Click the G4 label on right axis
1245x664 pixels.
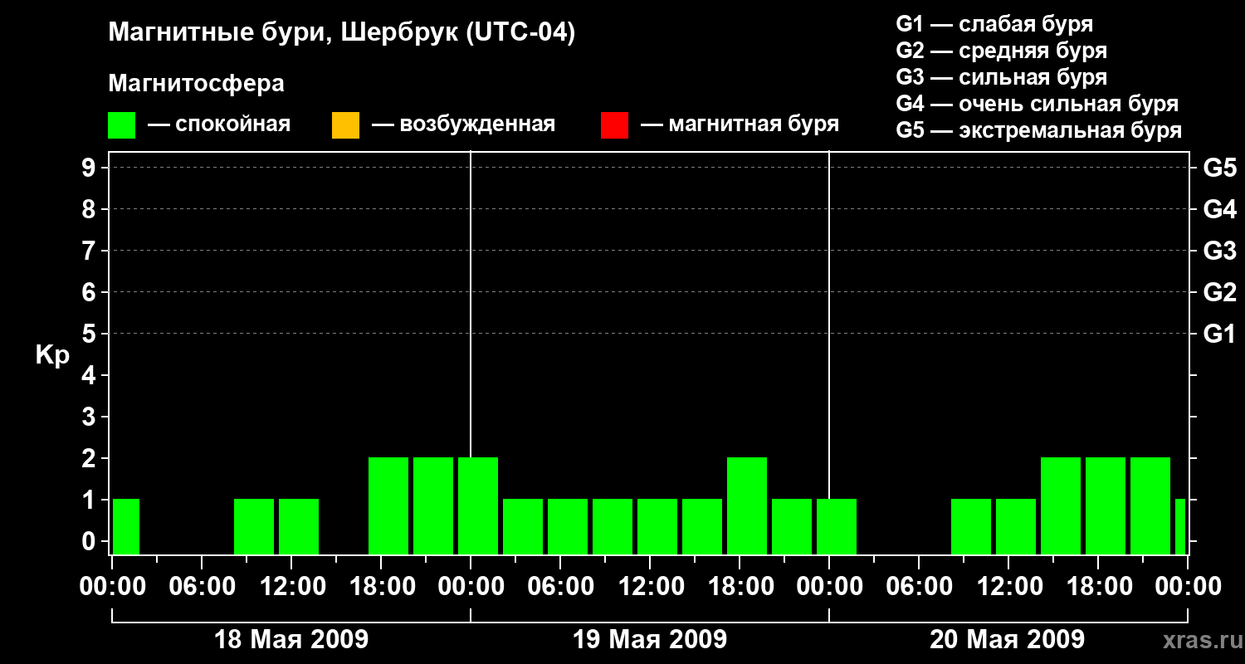point(1220,209)
